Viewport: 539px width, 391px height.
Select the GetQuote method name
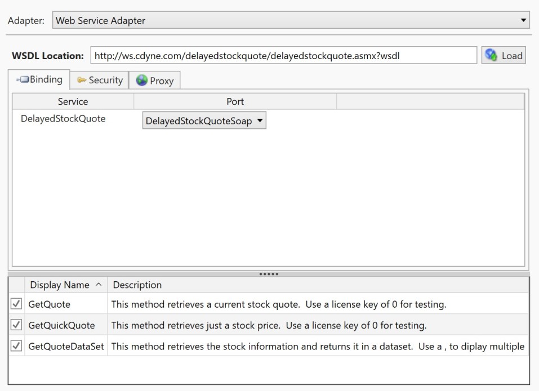(x=50, y=304)
